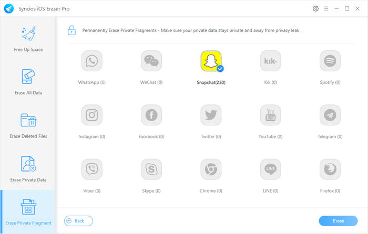
Task: Open the hamburger menu in title bar
Action: click(x=326, y=8)
